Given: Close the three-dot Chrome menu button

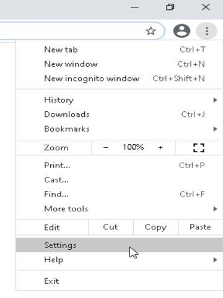Looking at the screenshot, I should pyautogui.click(x=206, y=31).
